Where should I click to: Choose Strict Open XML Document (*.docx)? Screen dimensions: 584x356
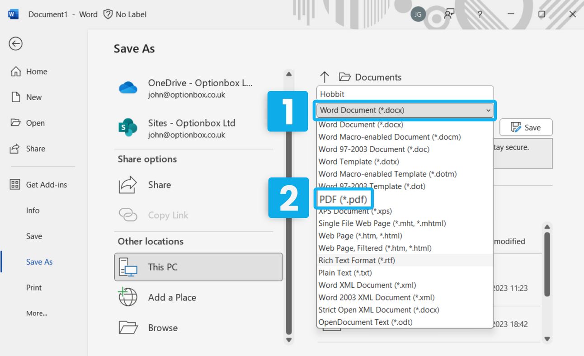(x=405, y=310)
